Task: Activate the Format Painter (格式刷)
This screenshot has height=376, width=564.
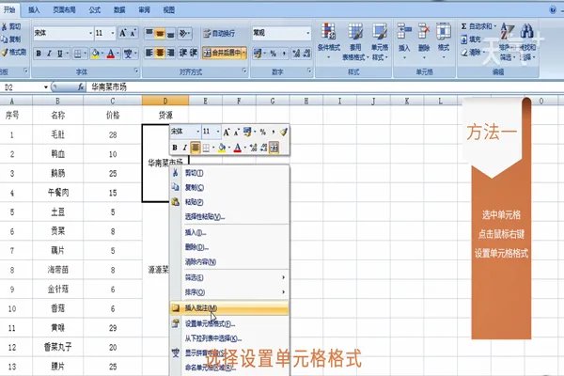Action: (14, 53)
